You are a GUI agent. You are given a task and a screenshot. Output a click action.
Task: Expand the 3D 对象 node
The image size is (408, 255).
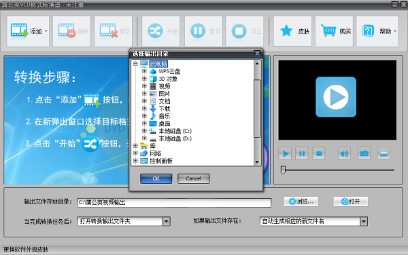coord(144,79)
